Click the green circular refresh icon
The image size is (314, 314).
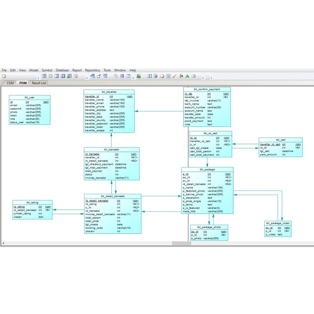(x=149, y=76)
